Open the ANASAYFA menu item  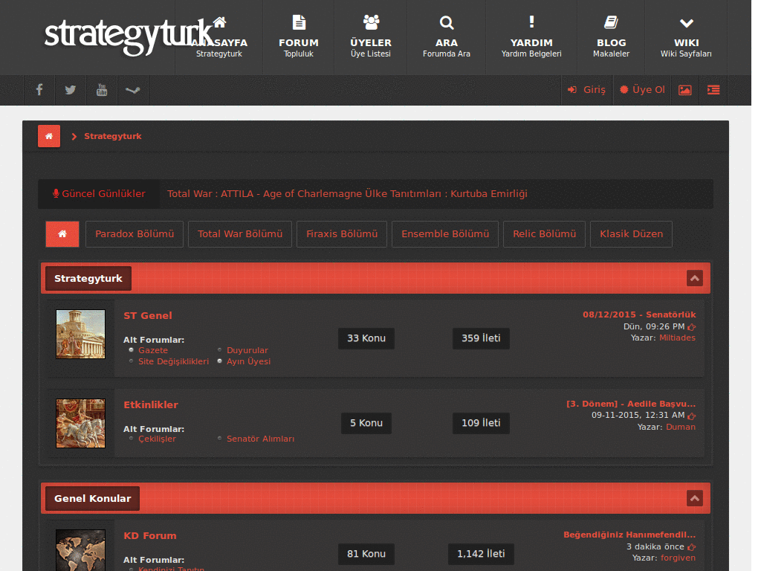(x=219, y=37)
